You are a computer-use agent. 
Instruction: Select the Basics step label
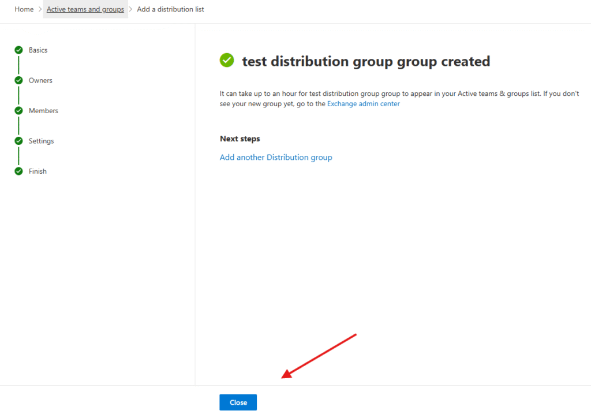click(x=38, y=50)
